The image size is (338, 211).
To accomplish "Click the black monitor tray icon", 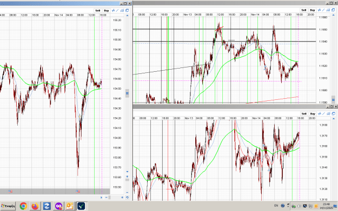I will click(305, 206).
